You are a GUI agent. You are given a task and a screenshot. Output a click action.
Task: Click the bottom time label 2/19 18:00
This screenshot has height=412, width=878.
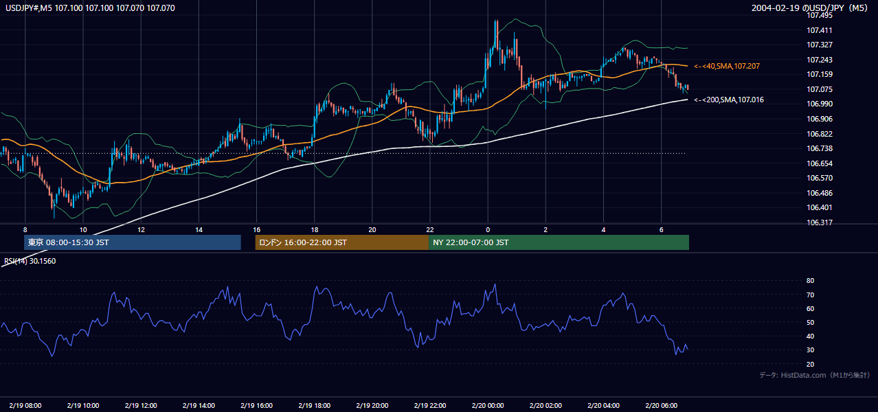pos(314,406)
